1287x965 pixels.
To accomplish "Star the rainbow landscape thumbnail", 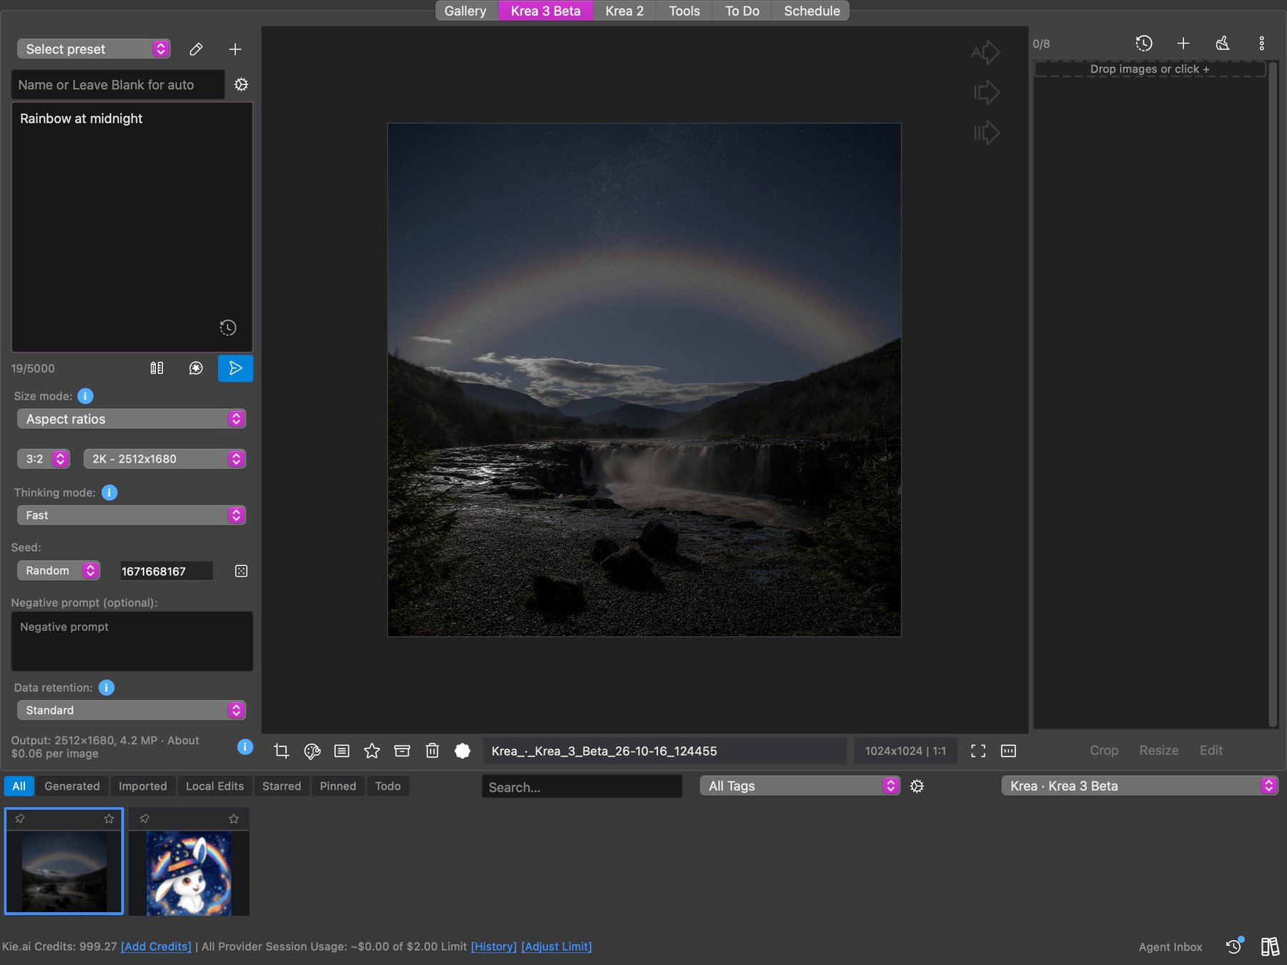I will click(x=109, y=818).
